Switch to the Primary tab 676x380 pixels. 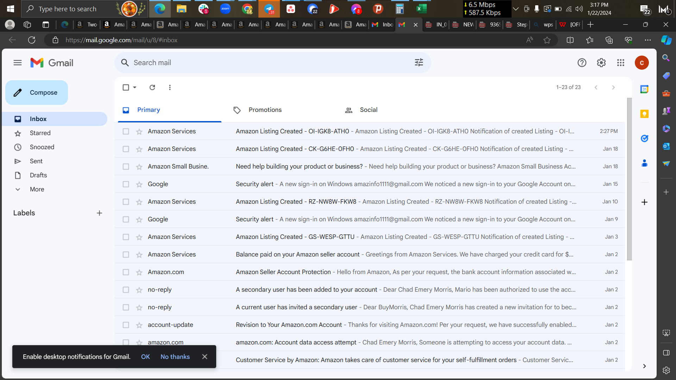(x=170, y=110)
